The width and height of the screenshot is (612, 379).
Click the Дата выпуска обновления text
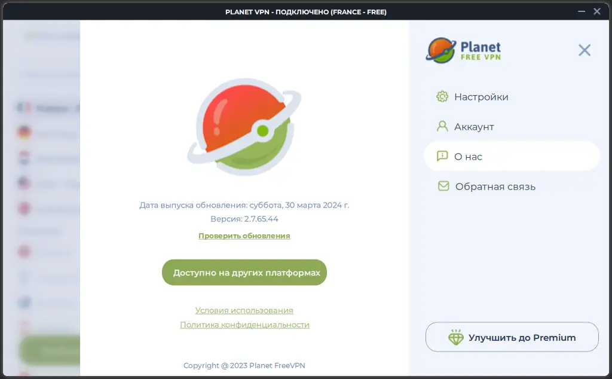[x=244, y=205]
